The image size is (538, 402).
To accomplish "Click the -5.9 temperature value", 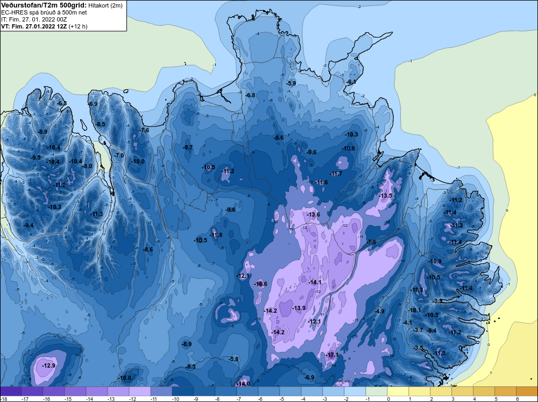I will coord(291,83).
